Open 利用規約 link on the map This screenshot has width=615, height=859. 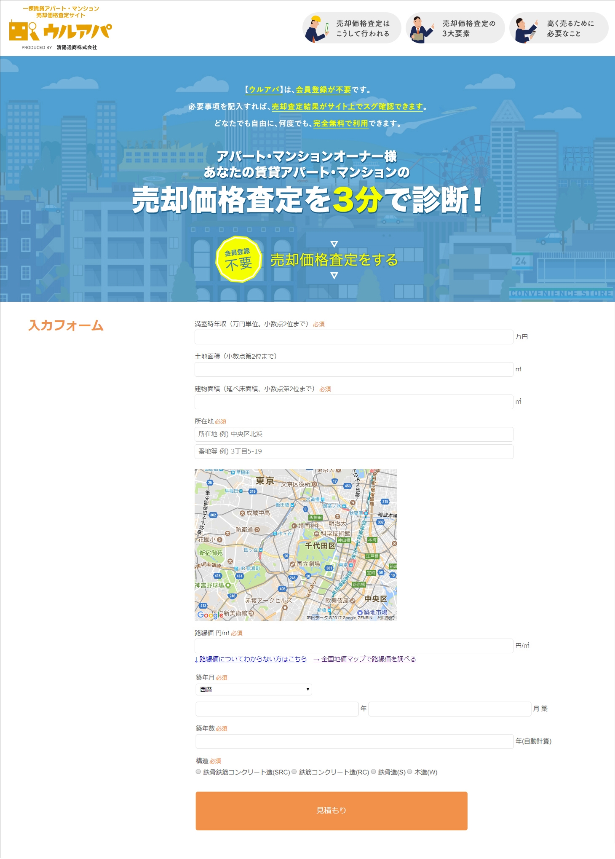click(386, 618)
